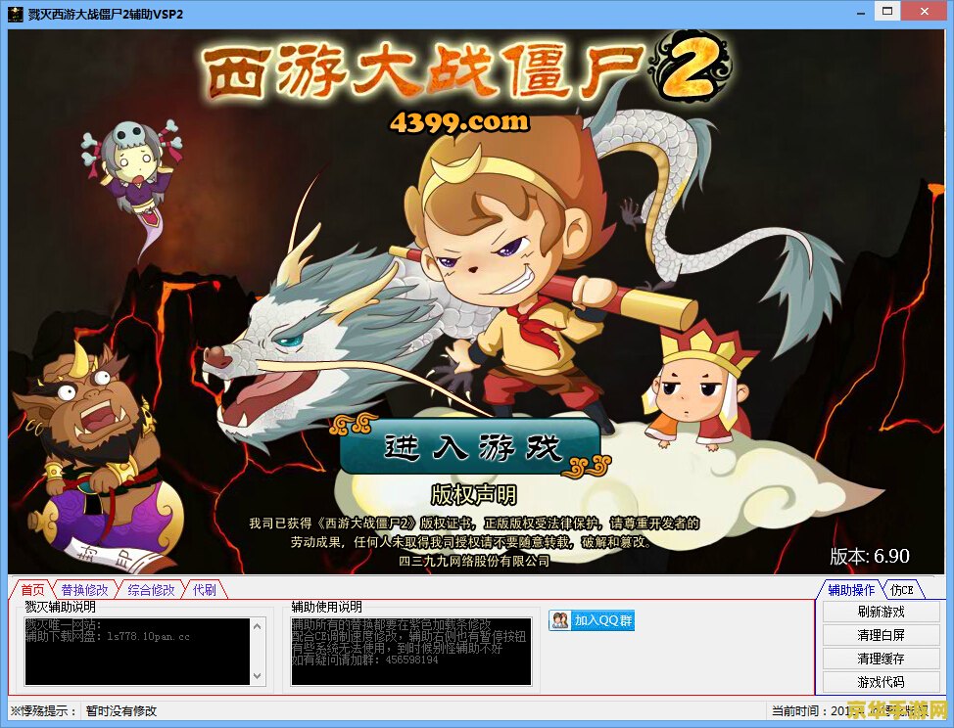Click the app icon in title bar
Image resolution: width=954 pixels, height=728 pixels.
coord(16,14)
